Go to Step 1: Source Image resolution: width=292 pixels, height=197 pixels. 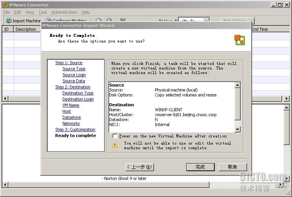point(69,63)
